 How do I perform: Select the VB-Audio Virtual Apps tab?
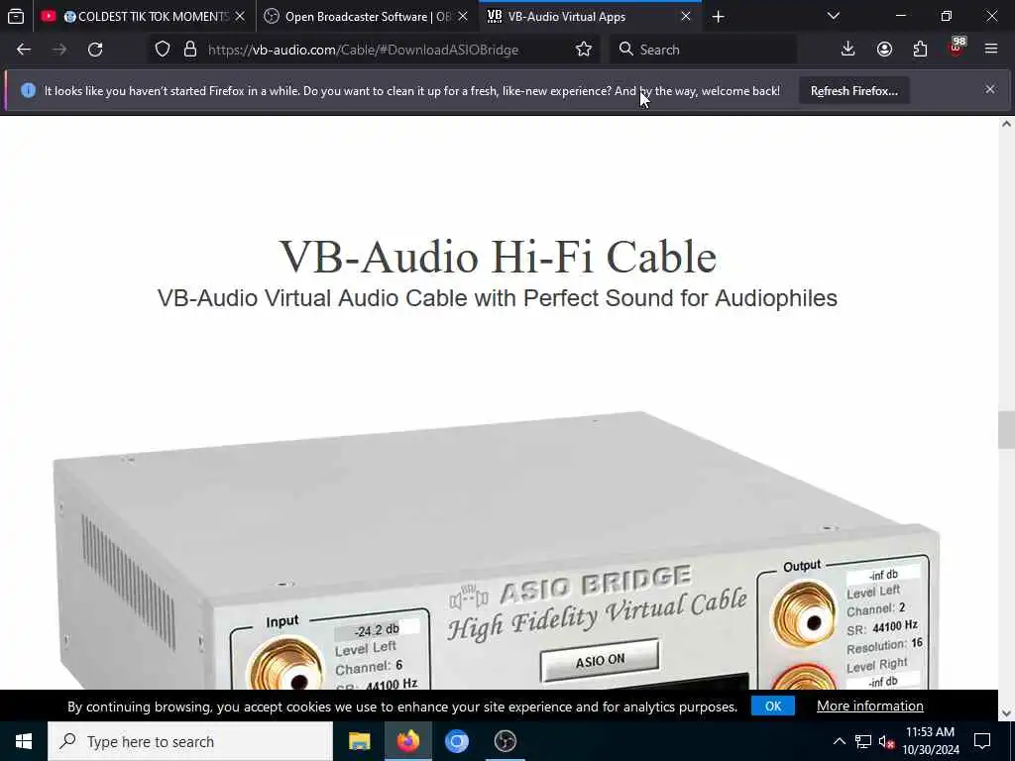click(591, 16)
